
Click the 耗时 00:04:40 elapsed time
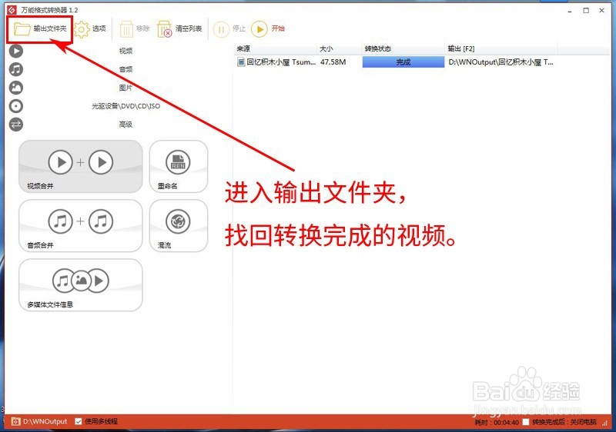coord(497,422)
